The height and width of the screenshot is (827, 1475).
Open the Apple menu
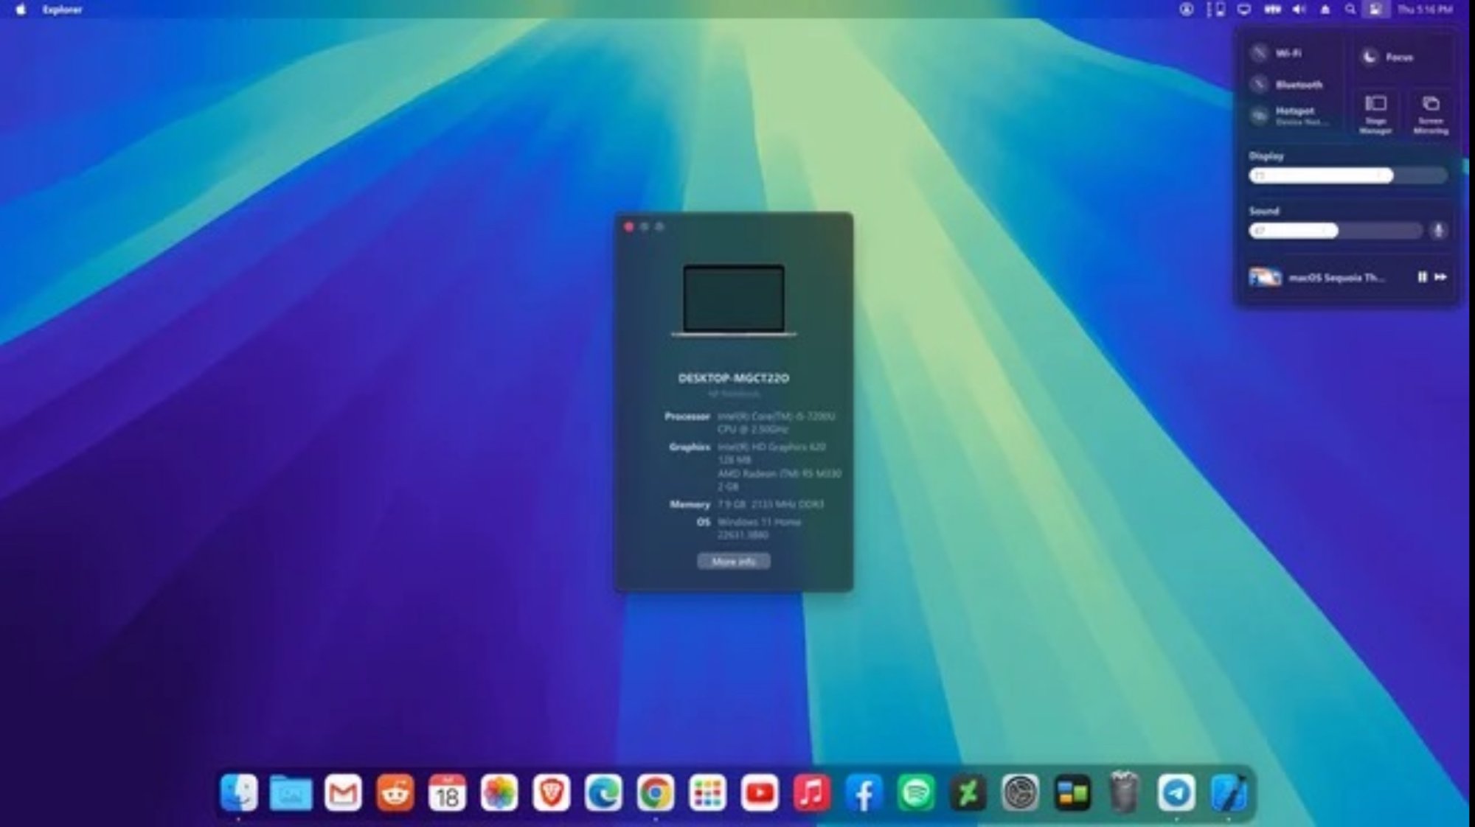(21, 10)
